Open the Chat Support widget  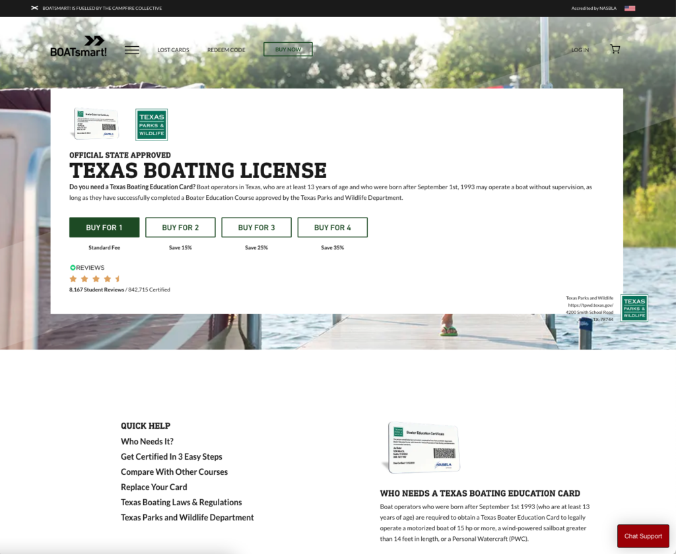(x=642, y=536)
